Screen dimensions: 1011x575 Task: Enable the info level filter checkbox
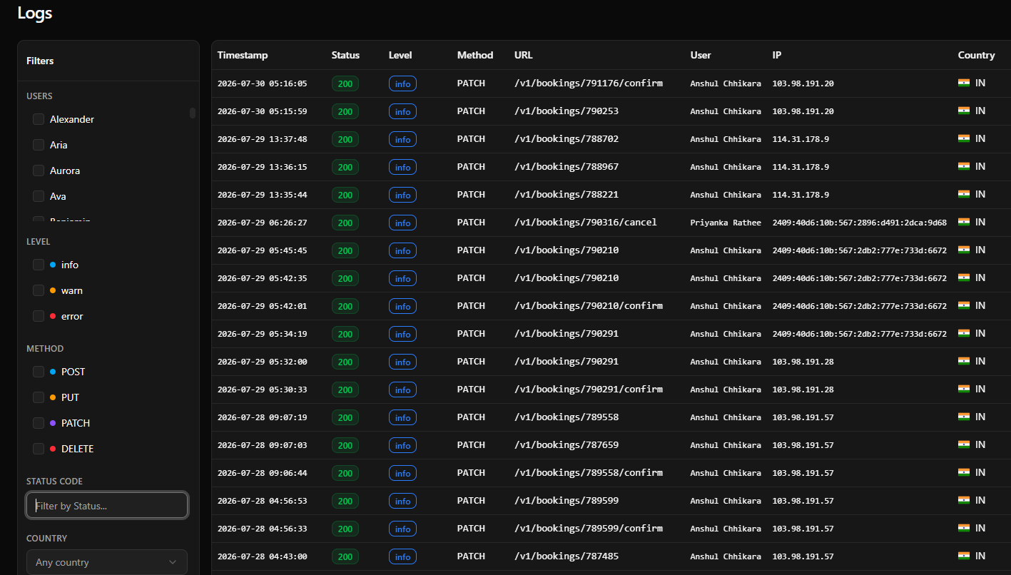pyautogui.click(x=39, y=265)
